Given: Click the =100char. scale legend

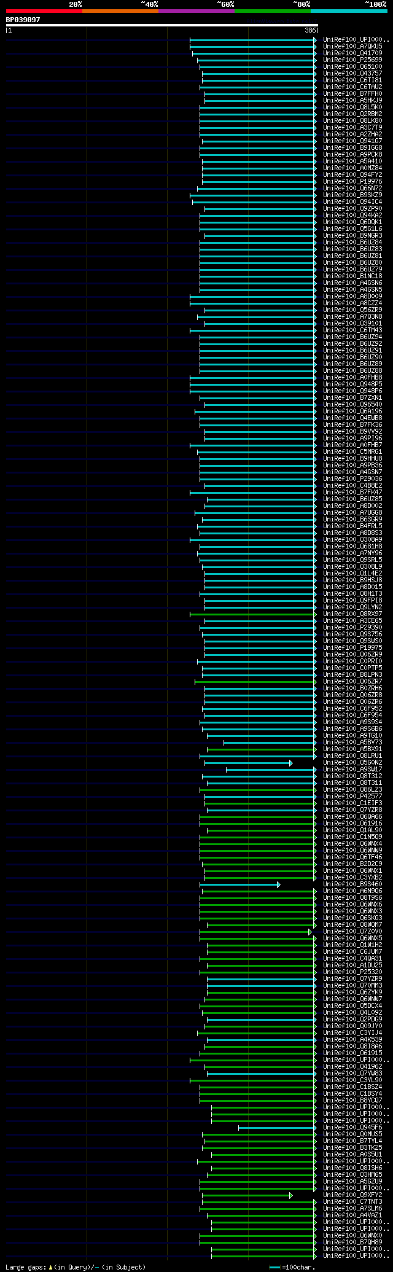Looking at the screenshot, I should tap(292, 1266).
